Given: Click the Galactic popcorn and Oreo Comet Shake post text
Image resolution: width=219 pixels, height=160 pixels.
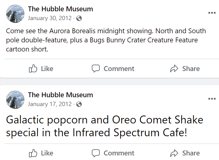Looking at the screenshot, I should point(105,126).
